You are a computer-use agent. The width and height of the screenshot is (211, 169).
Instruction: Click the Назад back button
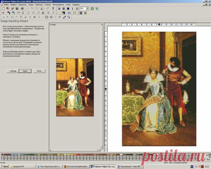click(x=13, y=71)
